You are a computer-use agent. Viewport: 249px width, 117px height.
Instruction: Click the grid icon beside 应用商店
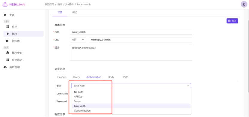coord(7,60)
